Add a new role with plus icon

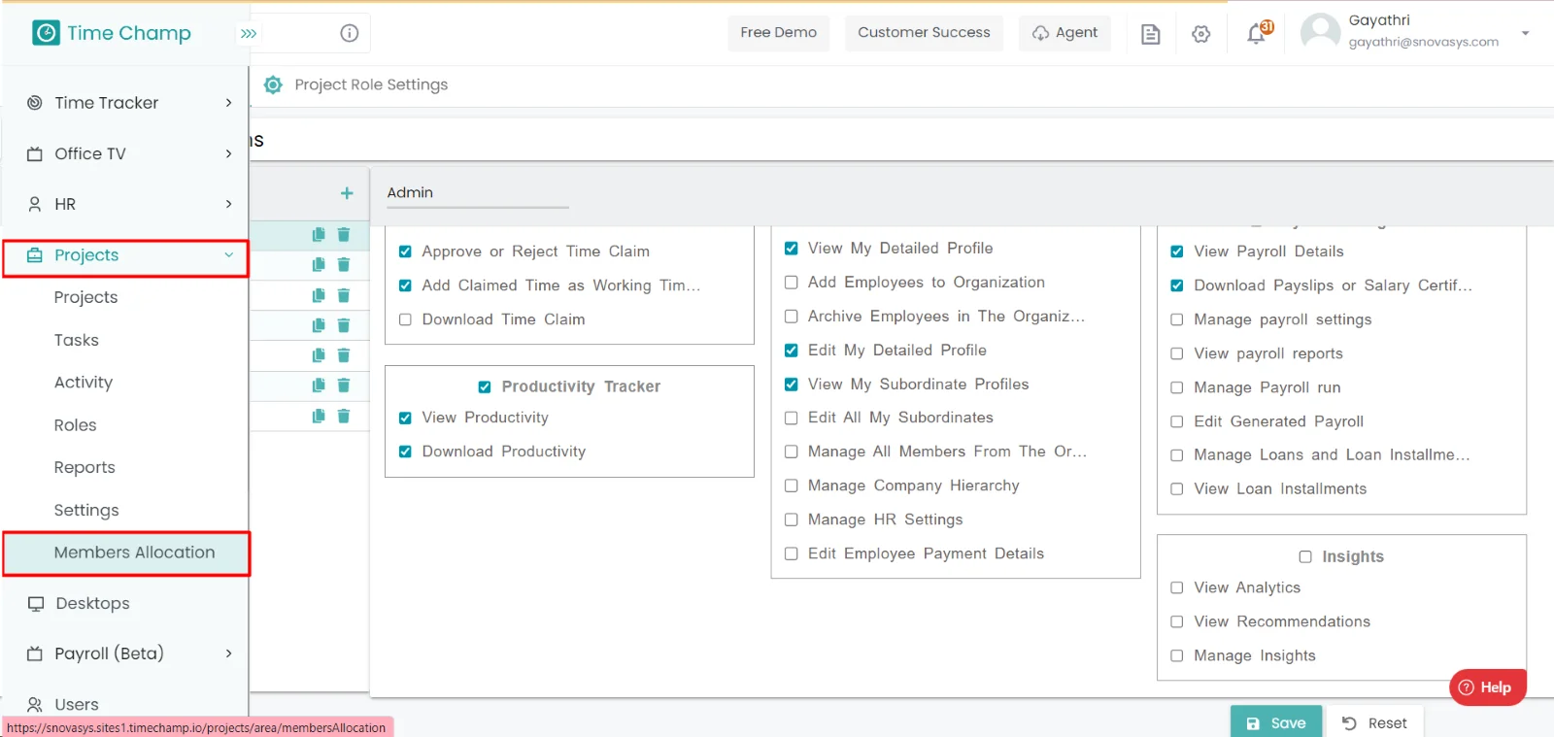tap(347, 193)
